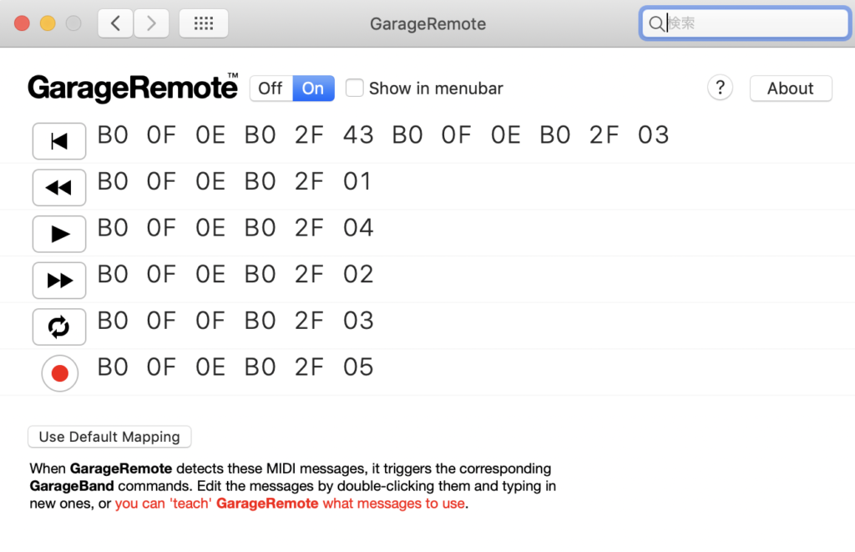
Task: Open help with the question mark button
Action: 720,88
